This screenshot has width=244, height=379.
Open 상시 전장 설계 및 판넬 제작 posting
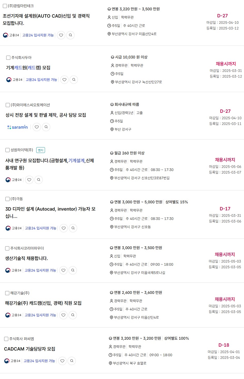pos(46,115)
